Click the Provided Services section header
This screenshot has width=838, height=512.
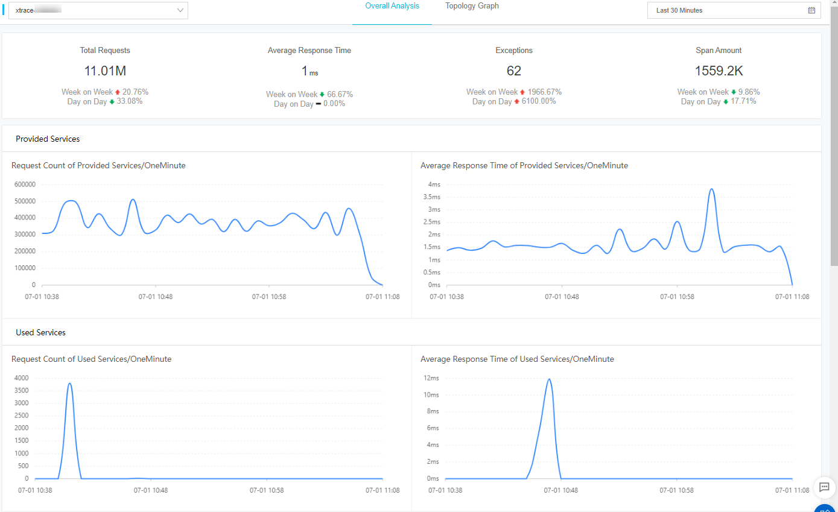coord(48,139)
